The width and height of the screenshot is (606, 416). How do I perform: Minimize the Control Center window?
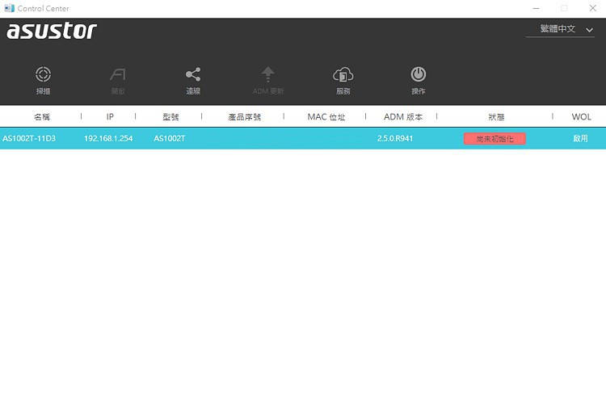coord(536,8)
